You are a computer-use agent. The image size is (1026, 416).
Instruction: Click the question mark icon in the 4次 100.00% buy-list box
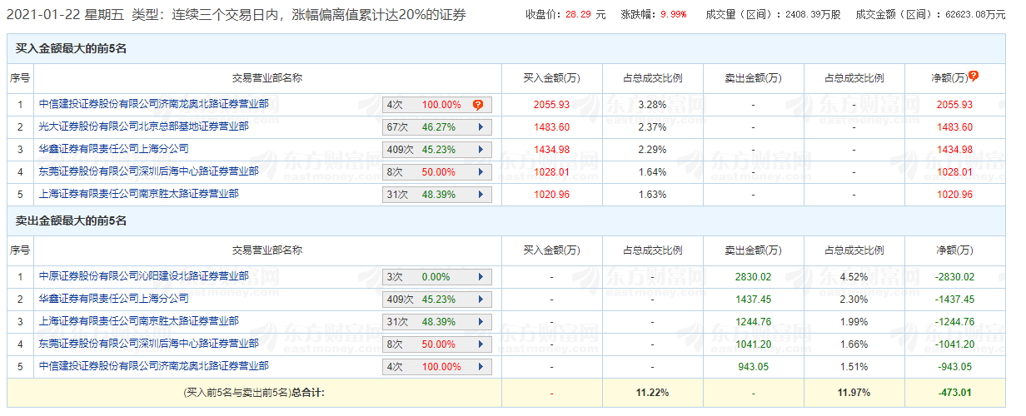pyautogui.click(x=478, y=105)
